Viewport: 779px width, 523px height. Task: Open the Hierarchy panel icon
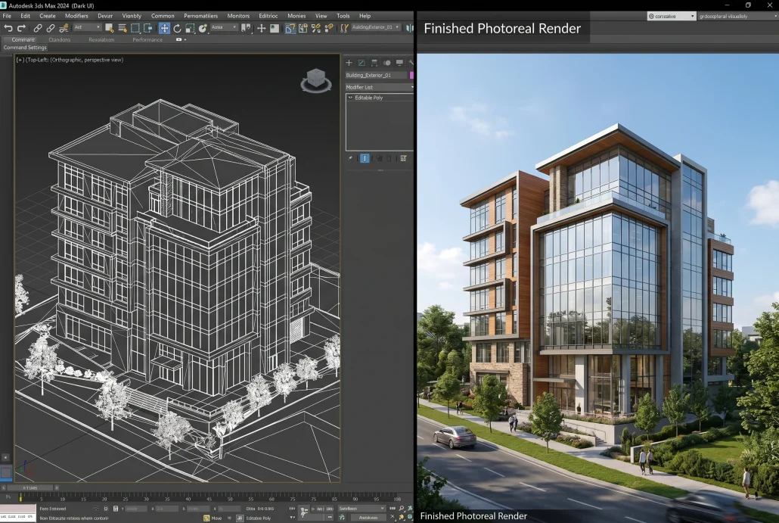374,63
